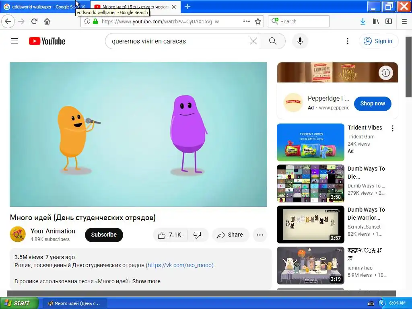Open the Windows start button
The height and width of the screenshot is (309, 412).
coord(19,303)
